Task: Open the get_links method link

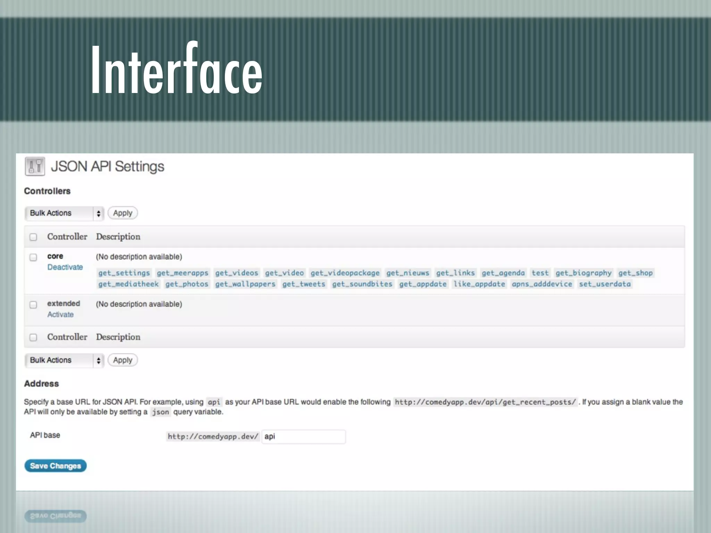Action: [x=455, y=273]
